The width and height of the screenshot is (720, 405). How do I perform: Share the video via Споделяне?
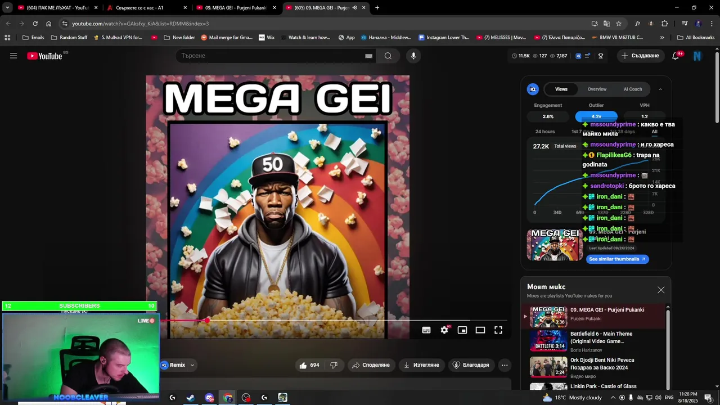371,365
